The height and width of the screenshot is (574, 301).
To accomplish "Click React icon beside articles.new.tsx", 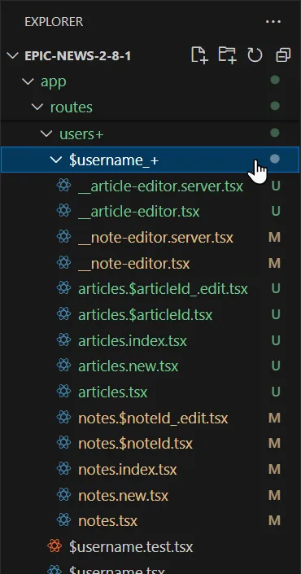I will [x=63, y=366].
